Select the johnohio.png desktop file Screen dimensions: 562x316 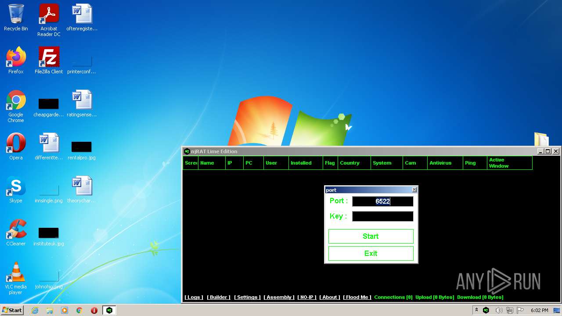pos(49,280)
